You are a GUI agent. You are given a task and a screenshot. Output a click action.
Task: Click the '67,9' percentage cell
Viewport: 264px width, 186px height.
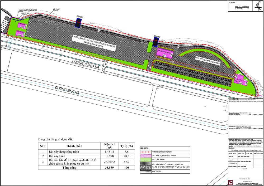click(x=127, y=162)
